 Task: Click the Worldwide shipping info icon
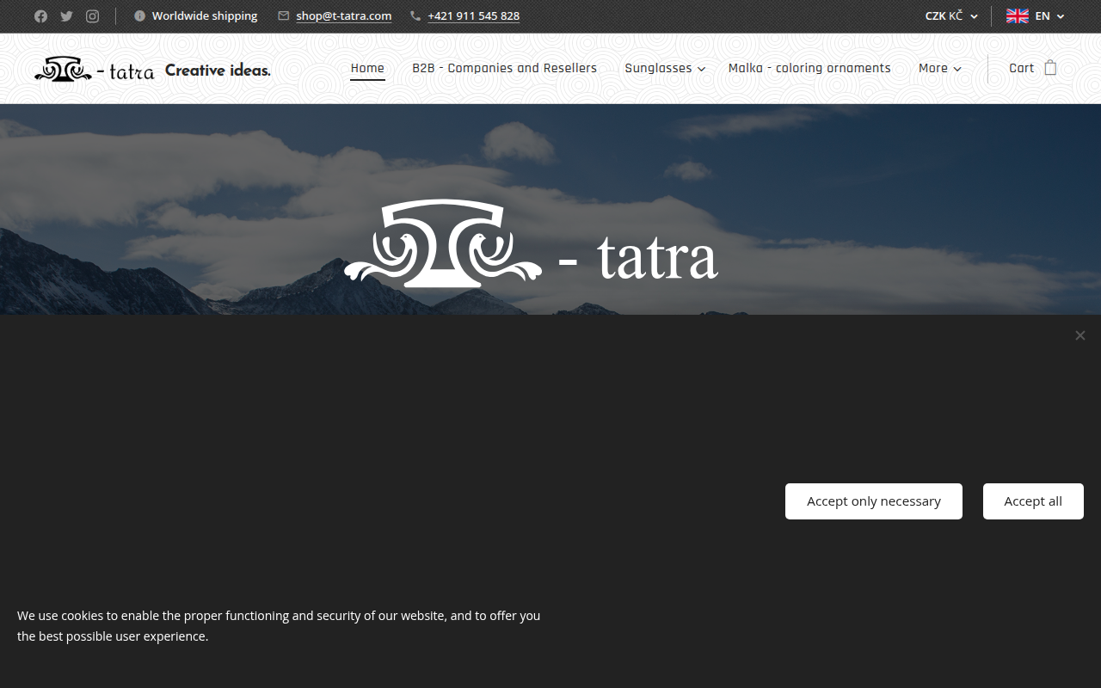pyautogui.click(x=139, y=15)
